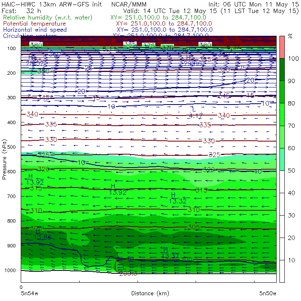Click the "4.17" wind minimum label
The image size is (301, 301).
(196, 116)
